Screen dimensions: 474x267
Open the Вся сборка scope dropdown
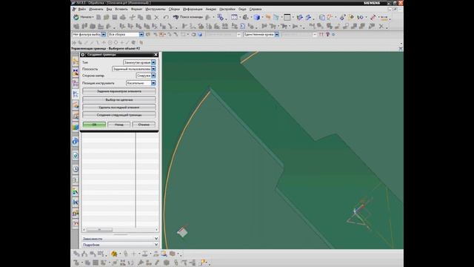[126, 35]
